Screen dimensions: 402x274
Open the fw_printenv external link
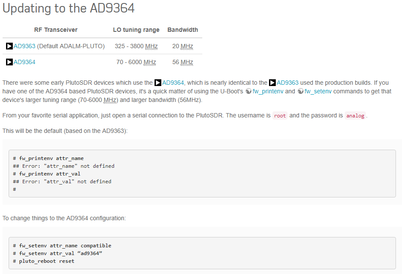click(268, 92)
